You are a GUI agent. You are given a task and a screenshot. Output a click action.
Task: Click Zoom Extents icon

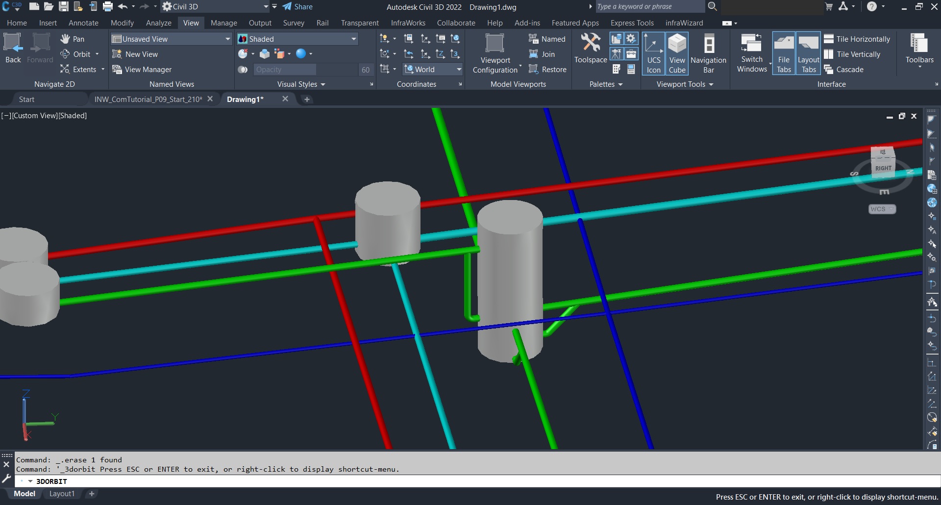point(65,70)
